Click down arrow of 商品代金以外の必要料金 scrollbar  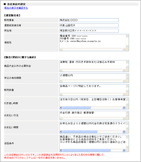(127, 67)
